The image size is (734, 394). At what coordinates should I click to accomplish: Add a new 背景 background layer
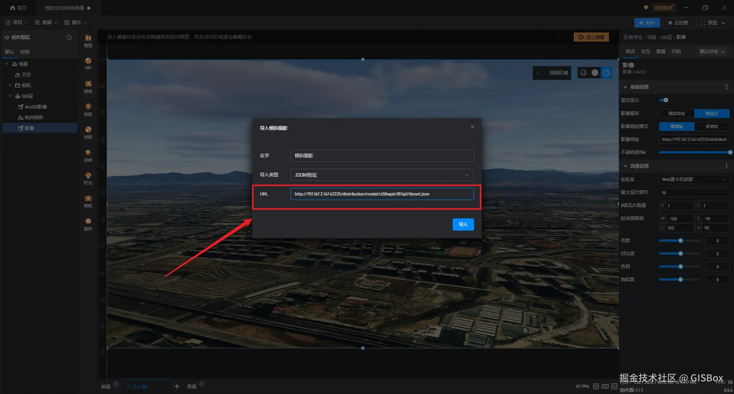pyautogui.click(x=202, y=384)
